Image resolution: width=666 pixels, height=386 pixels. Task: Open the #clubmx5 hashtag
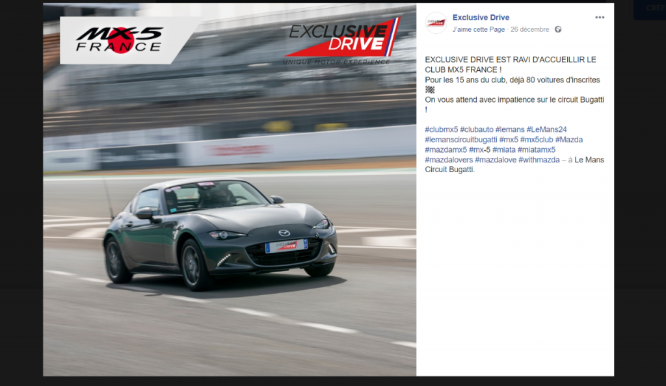tap(442, 129)
